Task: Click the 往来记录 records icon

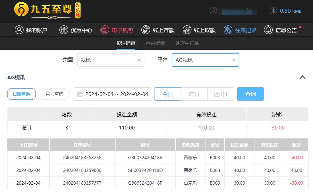Action: point(228,30)
